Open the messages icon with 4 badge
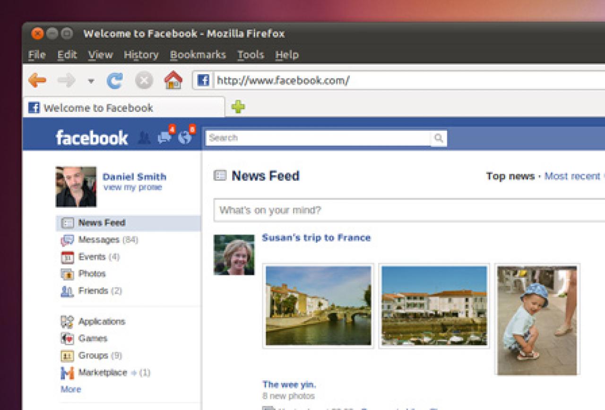The height and width of the screenshot is (410, 605). 164,137
